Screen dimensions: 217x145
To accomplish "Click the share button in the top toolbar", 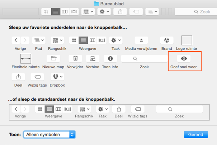I will tap(120, 11).
